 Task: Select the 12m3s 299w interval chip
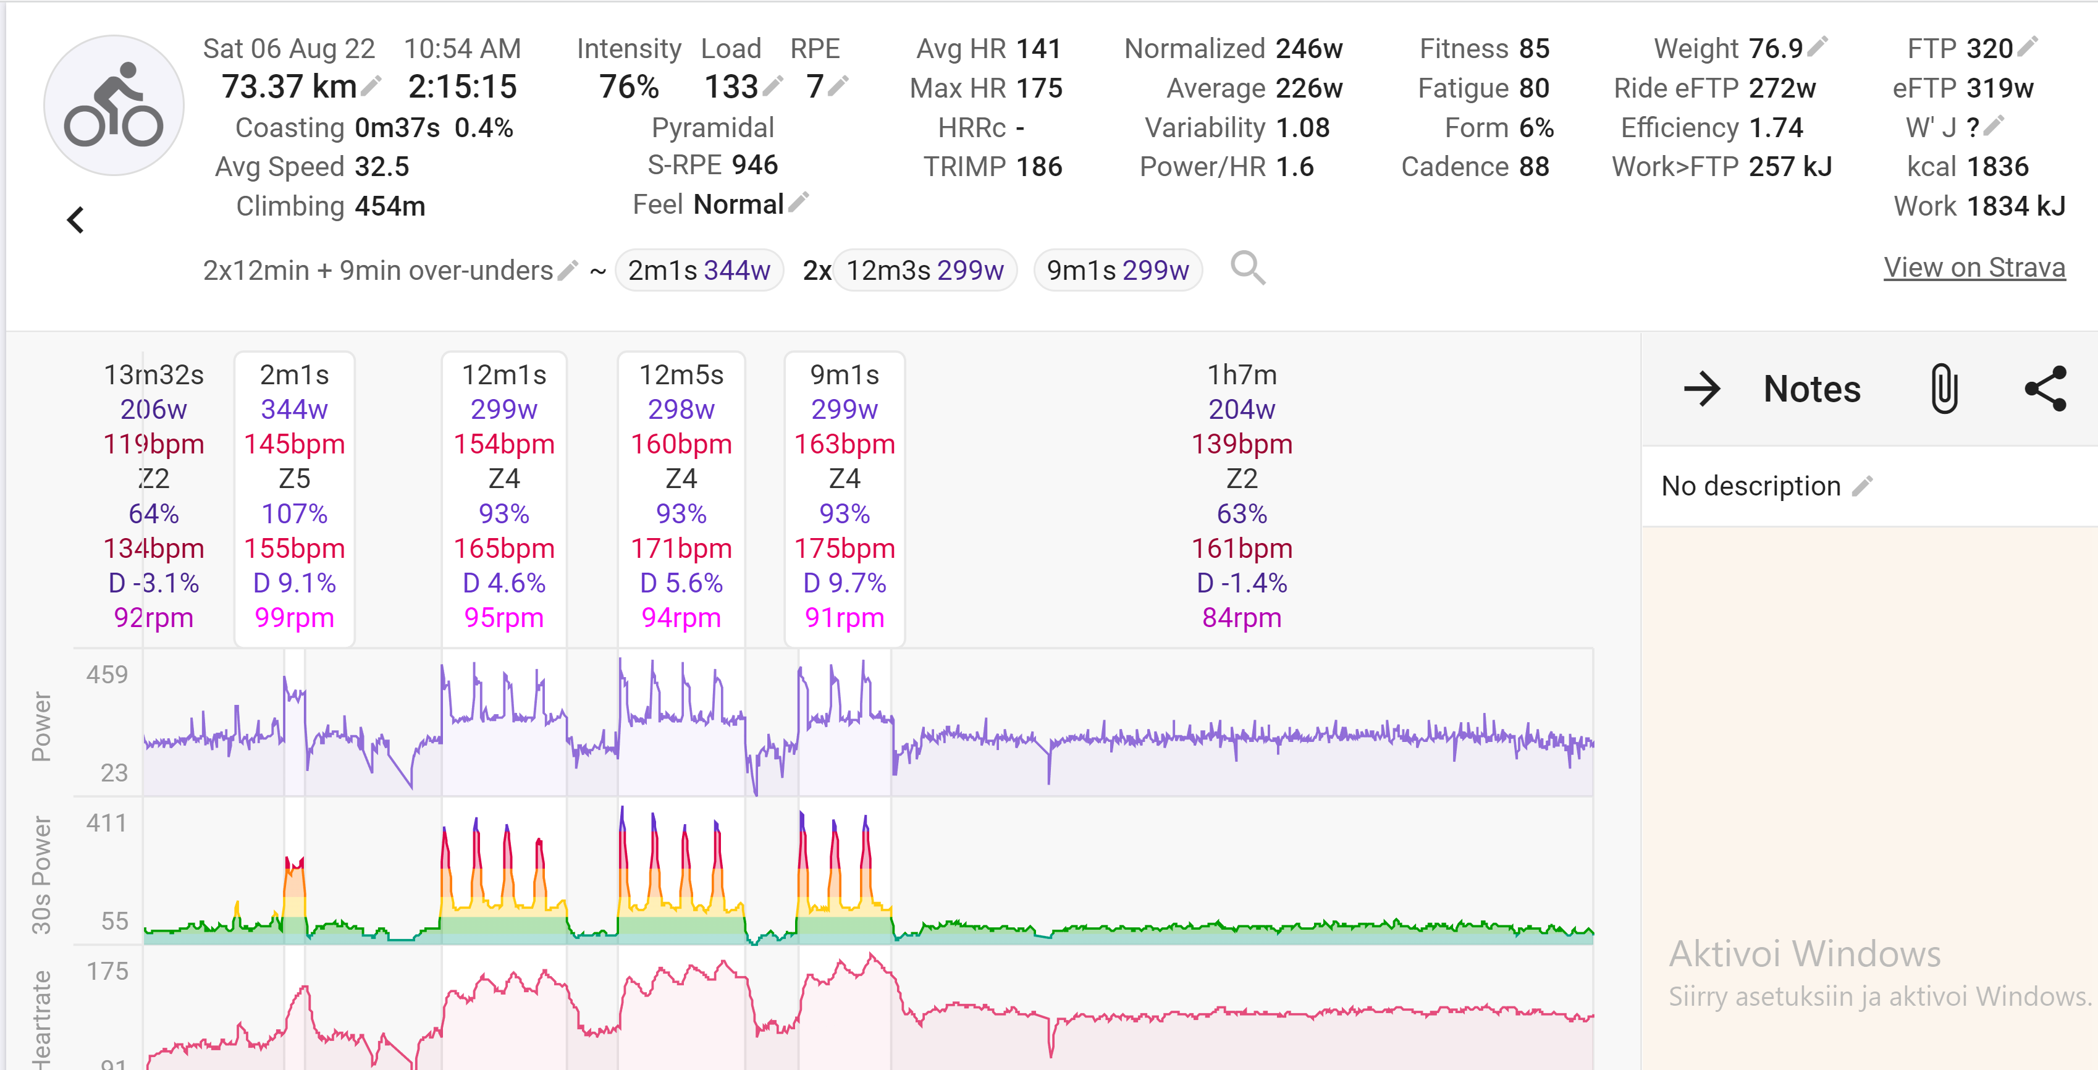(924, 269)
